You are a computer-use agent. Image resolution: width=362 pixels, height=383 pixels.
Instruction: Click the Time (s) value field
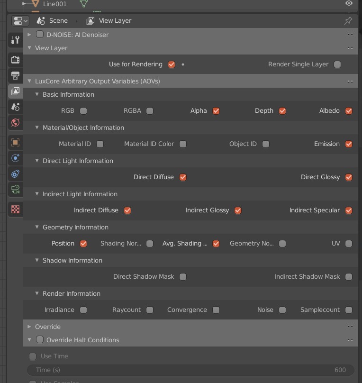[x=190, y=370]
